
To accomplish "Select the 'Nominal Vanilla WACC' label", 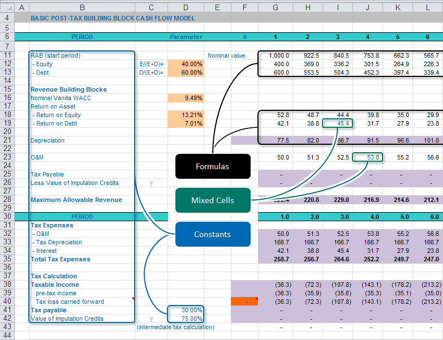I will (x=61, y=98).
